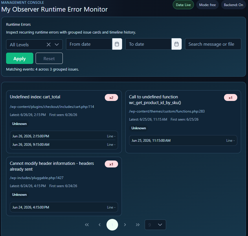Select file path cart.php:114
Viewport: 248px width, 236px height.
pyautogui.click(x=52, y=107)
